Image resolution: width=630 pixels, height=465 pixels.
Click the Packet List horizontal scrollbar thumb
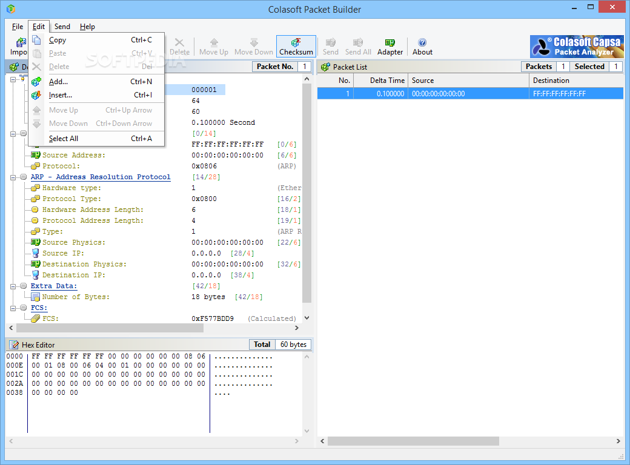(413, 441)
